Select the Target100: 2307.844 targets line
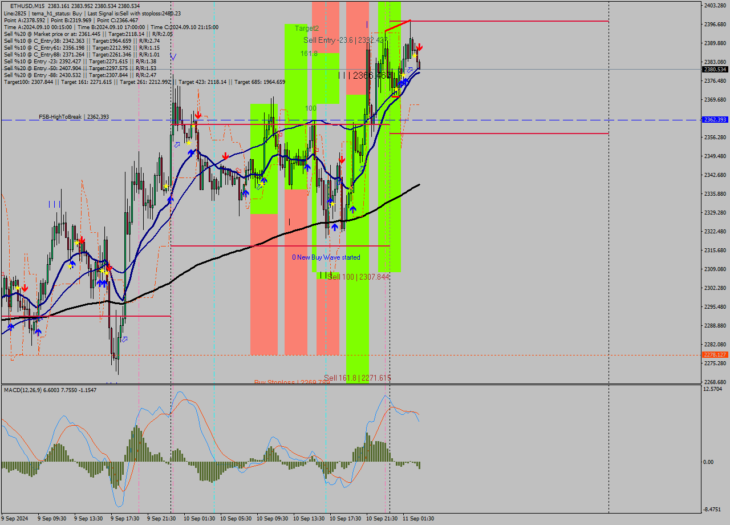The height and width of the screenshot is (525, 730). [x=144, y=82]
